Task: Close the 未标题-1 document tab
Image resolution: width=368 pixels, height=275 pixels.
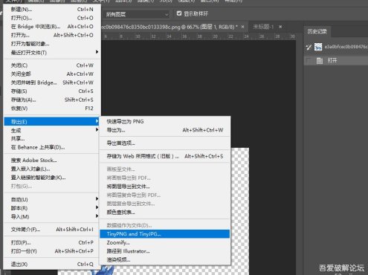Action: click(280, 27)
